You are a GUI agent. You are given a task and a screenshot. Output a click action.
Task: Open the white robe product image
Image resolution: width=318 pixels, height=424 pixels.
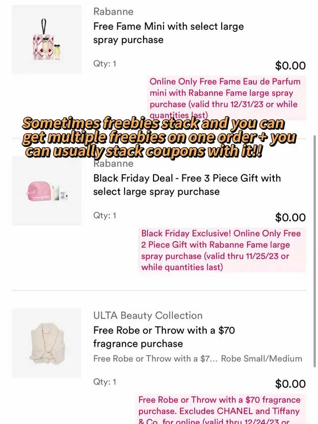click(46, 342)
